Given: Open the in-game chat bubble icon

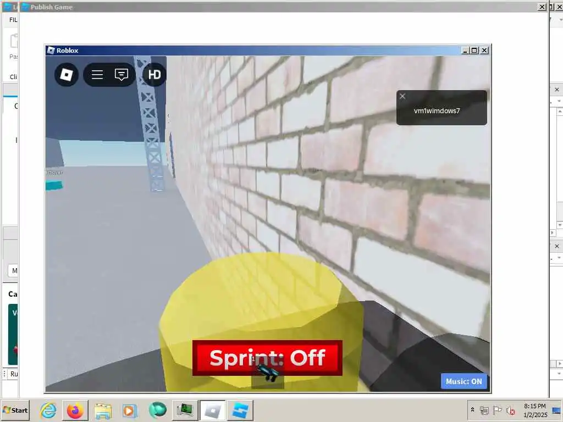Looking at the screenshot, I should [x=122, y=75].
